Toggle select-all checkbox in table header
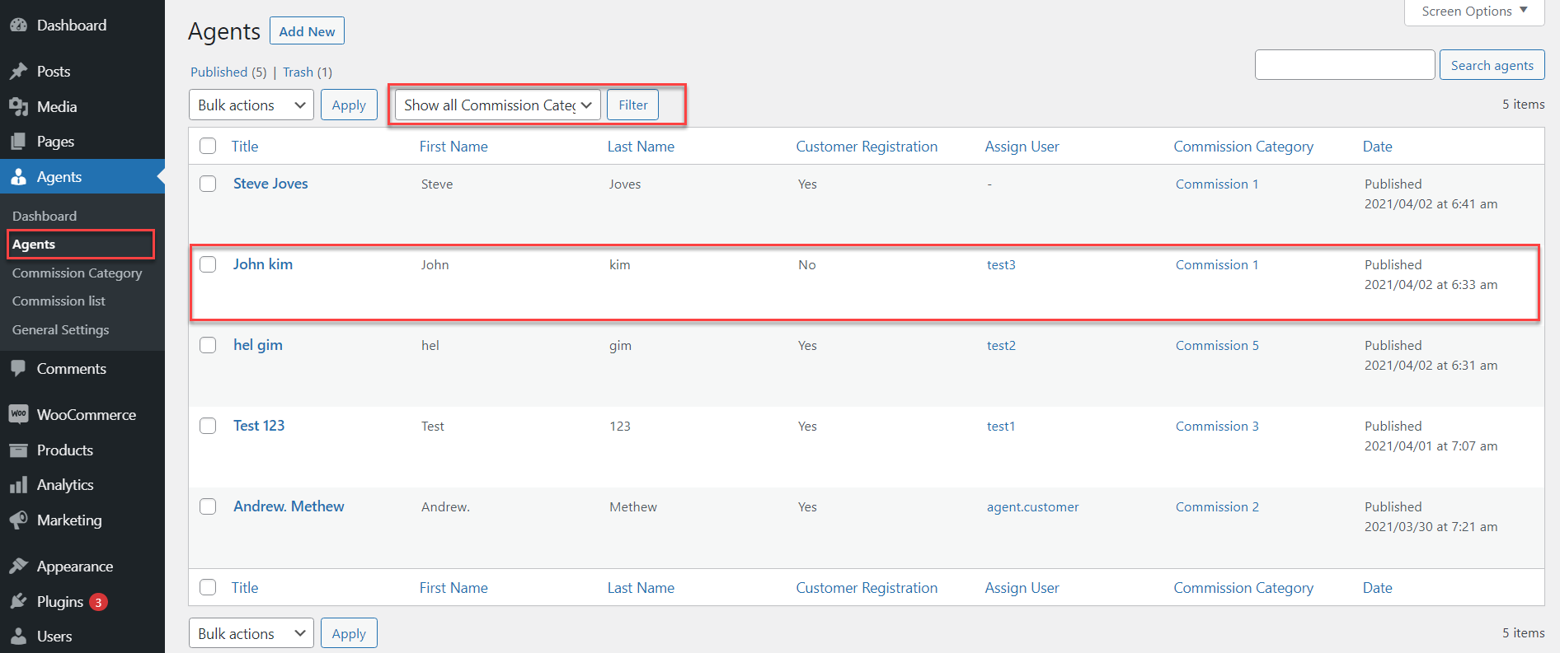The height and width of the screenshot is (653, 1560). [208, 146]
